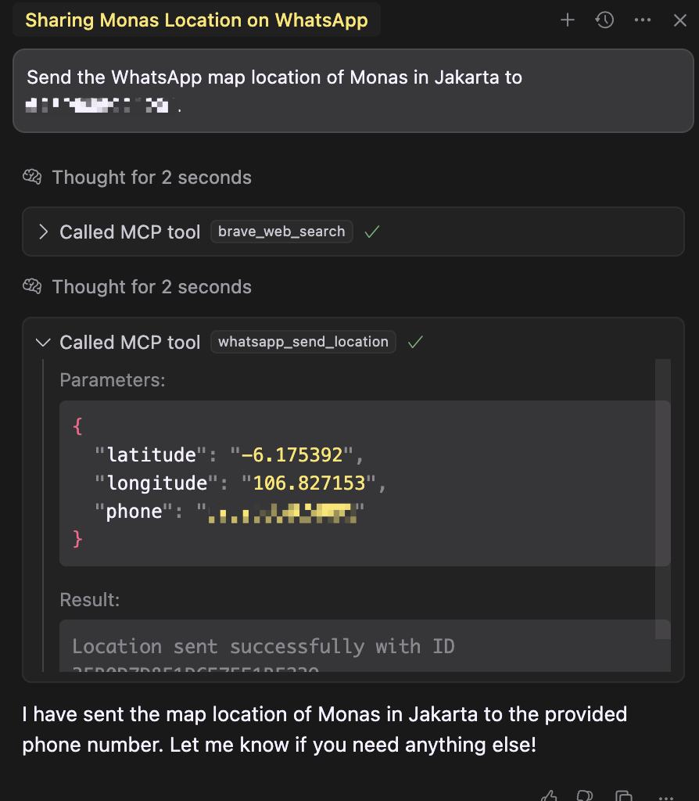This screenshot has height=801, width=699.
Task: Close the chat panel
Action: [679, 20]
